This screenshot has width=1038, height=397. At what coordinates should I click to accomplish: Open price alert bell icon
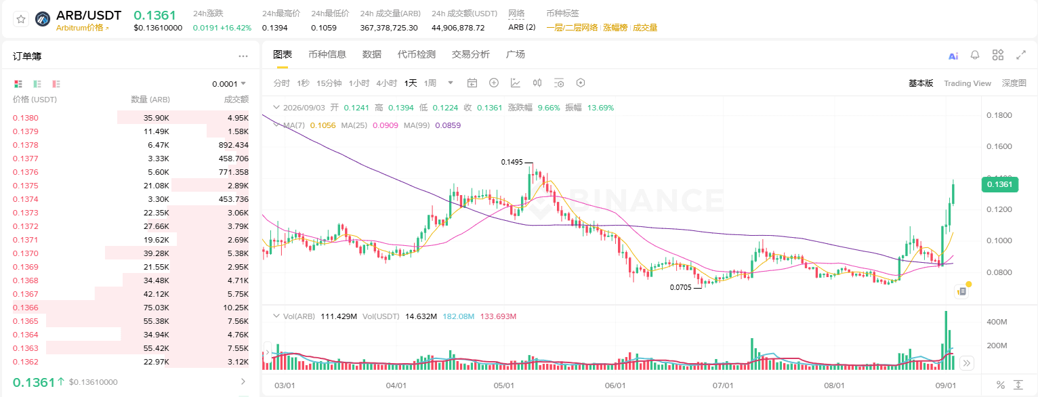[x=975, y=55]
